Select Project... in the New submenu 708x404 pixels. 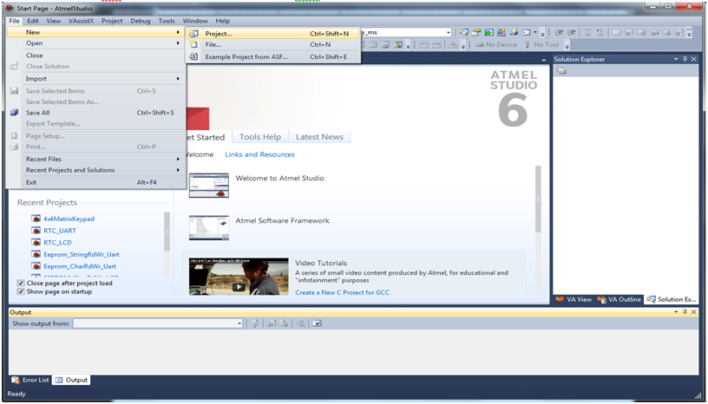point(273,34)
